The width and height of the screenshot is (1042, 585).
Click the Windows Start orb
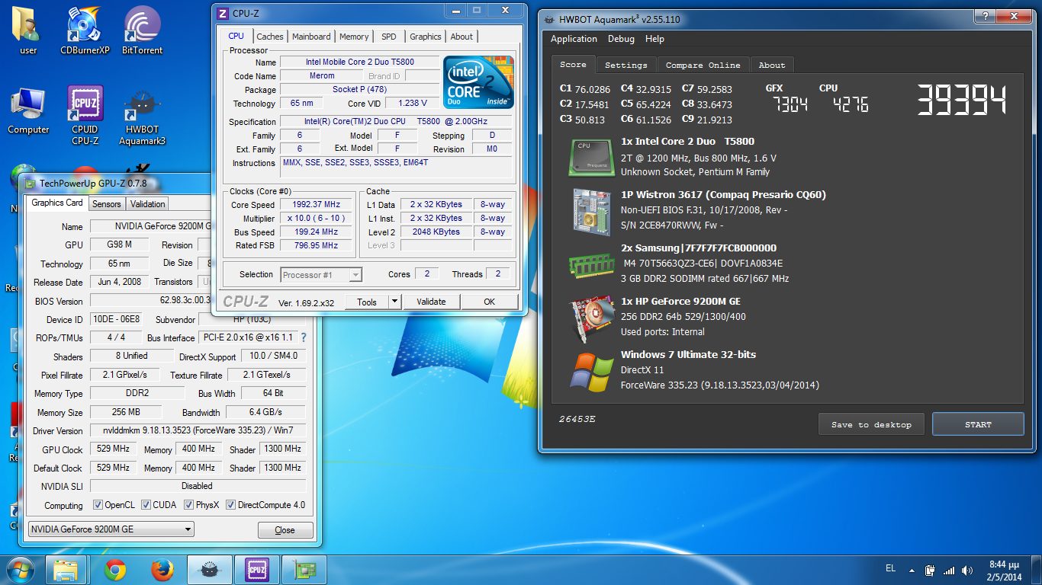20,569
